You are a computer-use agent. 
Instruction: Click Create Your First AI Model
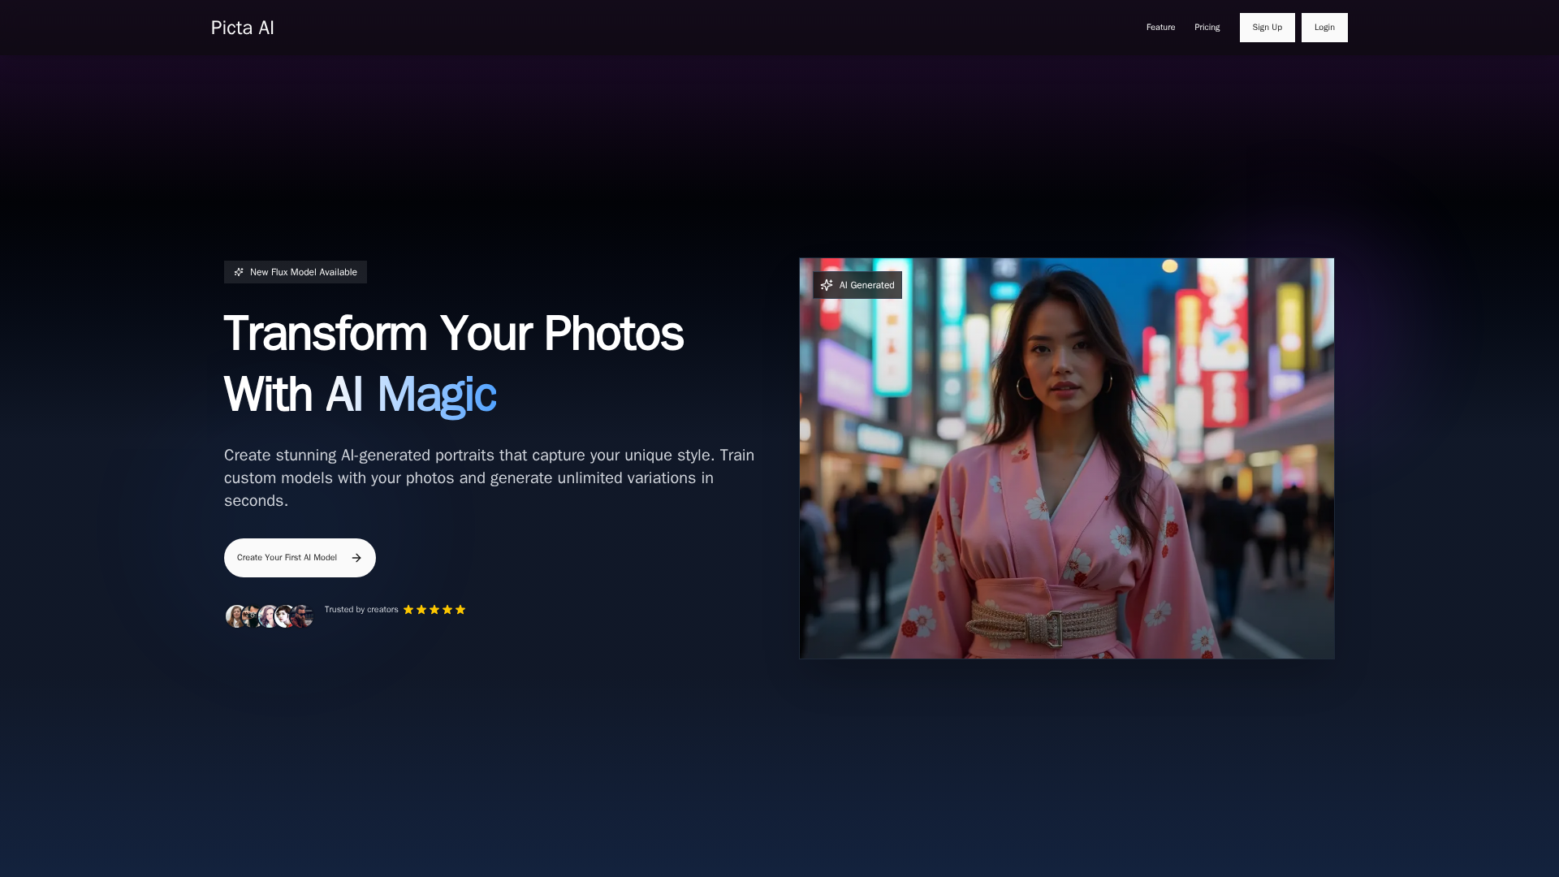click(x=299, y=558)
